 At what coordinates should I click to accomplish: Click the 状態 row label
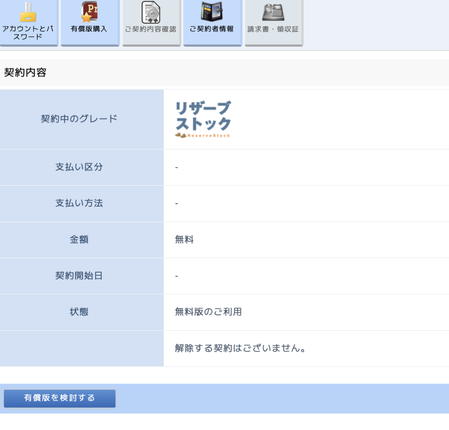[79, 312]
